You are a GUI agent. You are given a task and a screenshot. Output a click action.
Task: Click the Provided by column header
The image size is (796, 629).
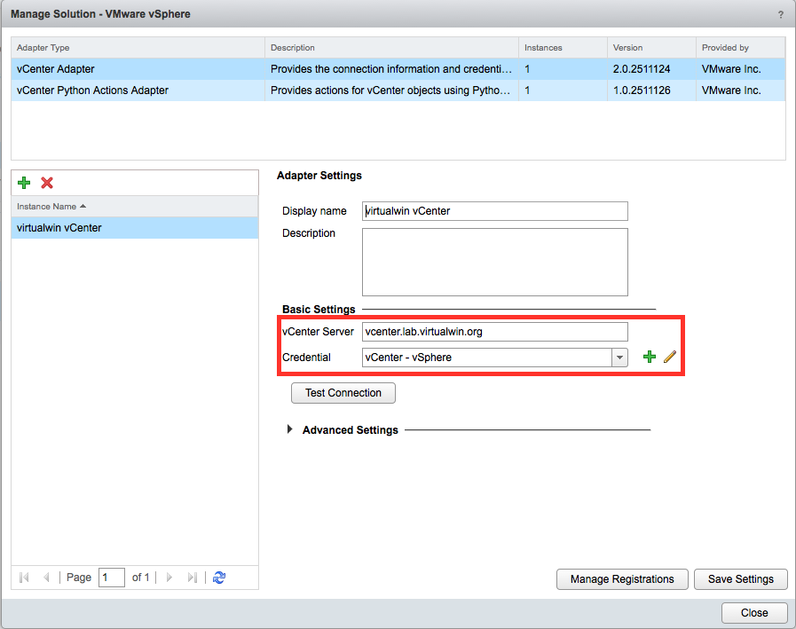[741, 48]
